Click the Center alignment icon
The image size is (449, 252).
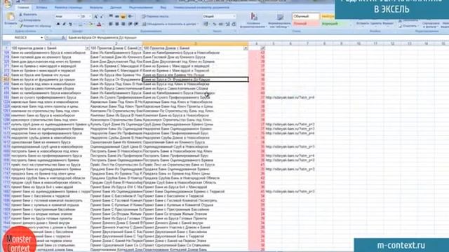point(117,24)
